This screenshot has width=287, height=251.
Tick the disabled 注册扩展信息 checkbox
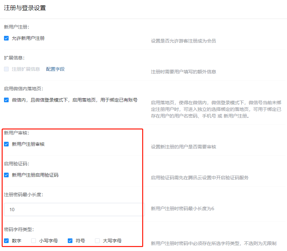tap(6, 69)
